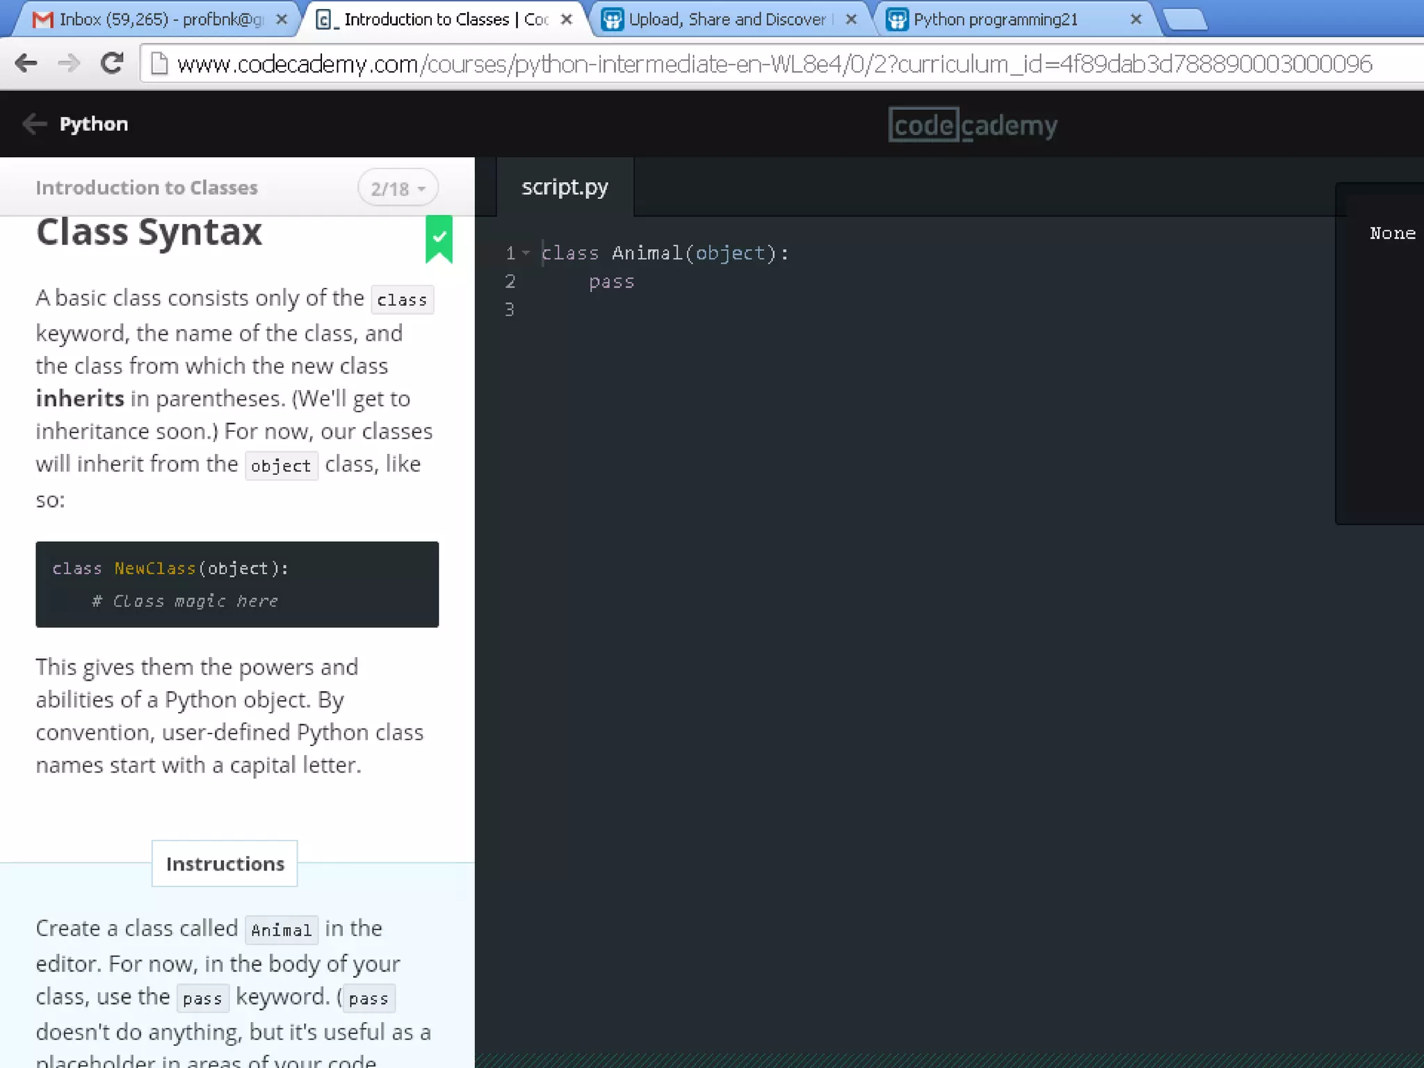
Task: Click the inline 'class' code keyword
Action: [x=402, y=300]
